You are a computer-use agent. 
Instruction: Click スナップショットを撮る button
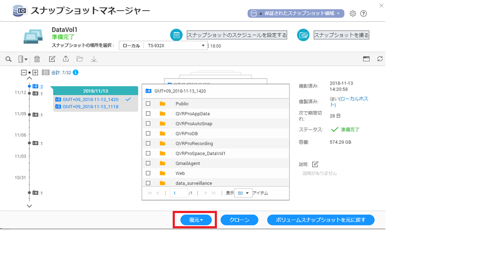[x=341, y=35]
